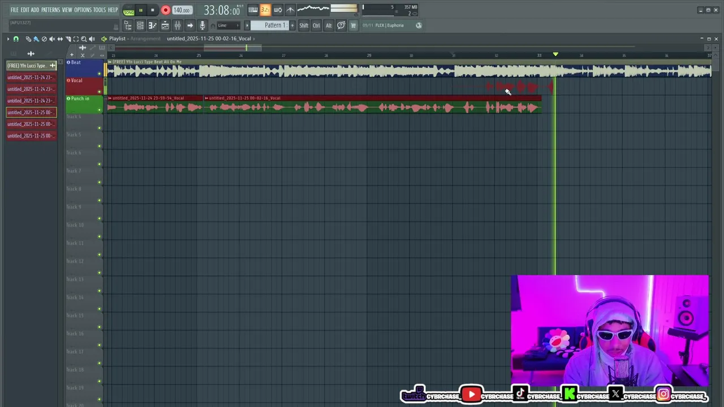Expand the untitled_2025-11-25 00-02-16_Vocal breadcrumb arrow
724x407 pixels.
(254, 39)
